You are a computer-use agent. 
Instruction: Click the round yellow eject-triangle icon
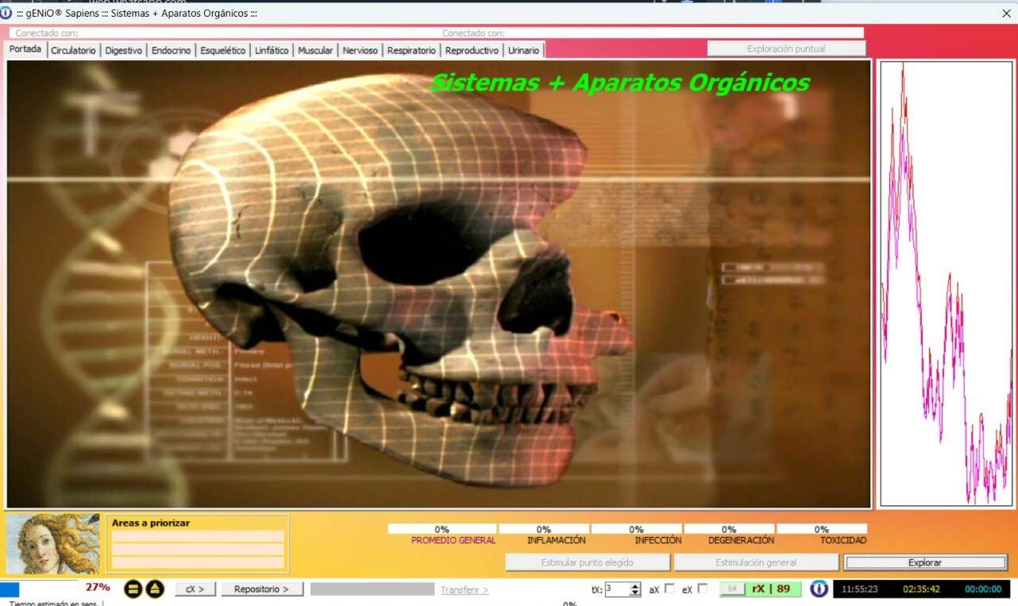(155, 589)
